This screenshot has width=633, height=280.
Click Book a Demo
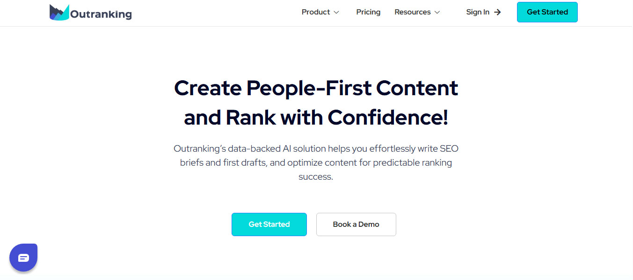[x=356, y=224]
